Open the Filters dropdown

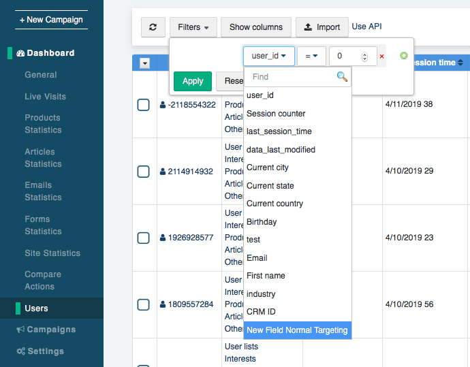pos(193,27)
